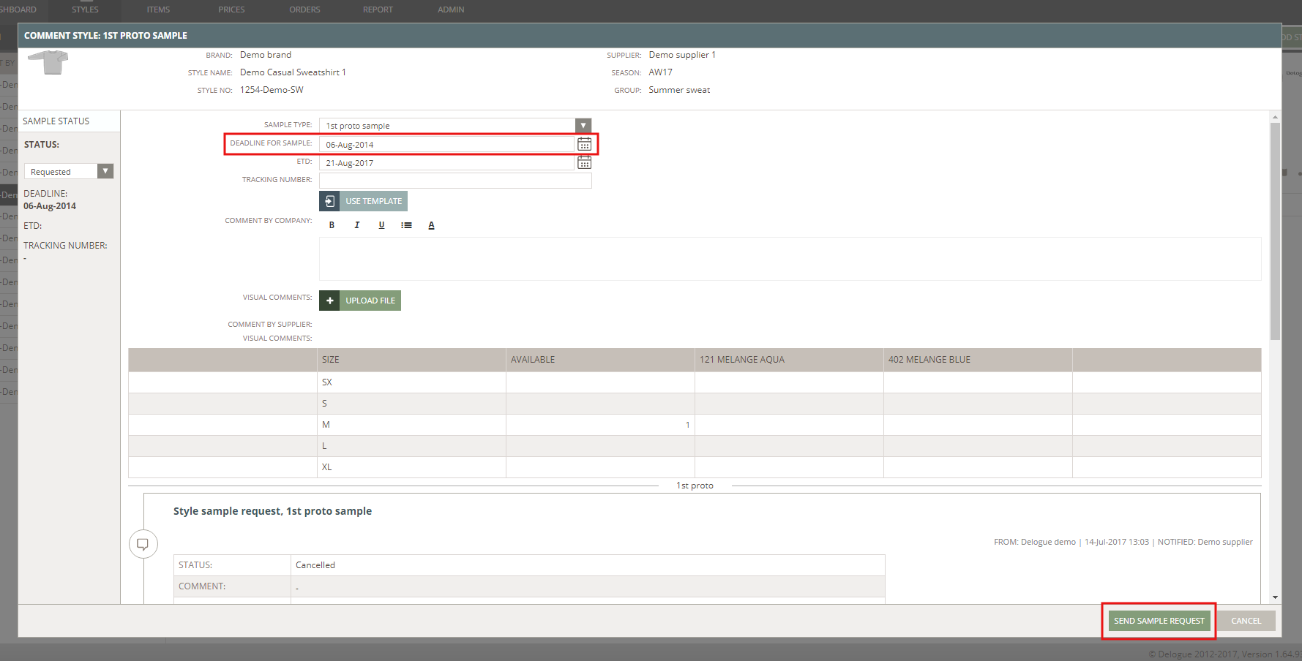This screenshot has width=1302, height=661.
Task: Toggle underline text formatting
Action: pyautogui.click(x=381, y=225)
